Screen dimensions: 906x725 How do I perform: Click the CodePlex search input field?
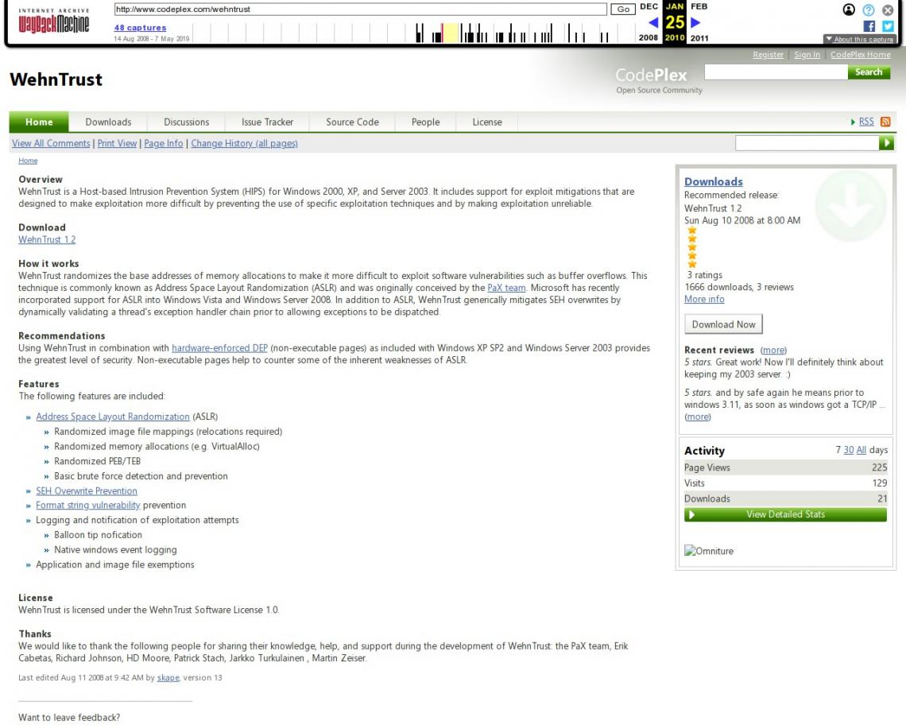pyautogui.click(x=776, y=72)
